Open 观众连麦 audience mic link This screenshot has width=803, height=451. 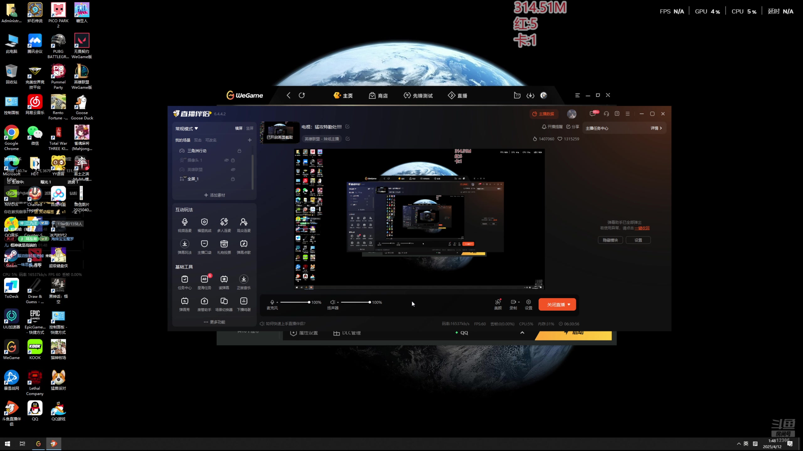pos(244,225)
